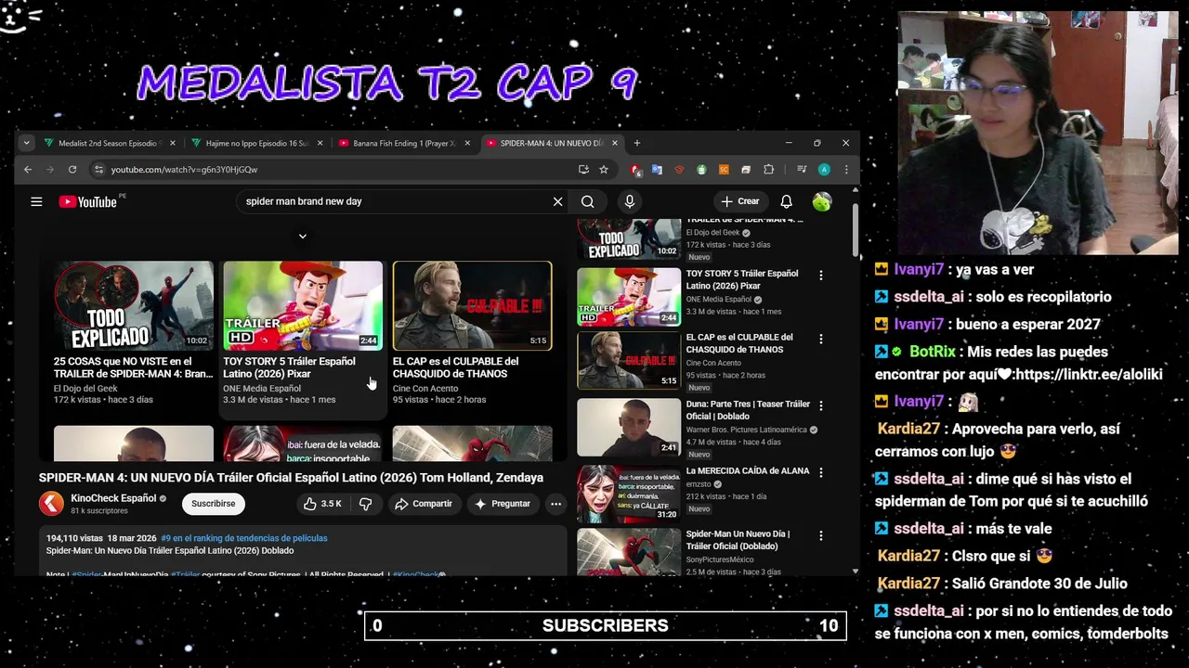
Task: Open Duna: Parte Tres sidebar thumbnail
Action: pyautogui.click(x=629, y=428)
